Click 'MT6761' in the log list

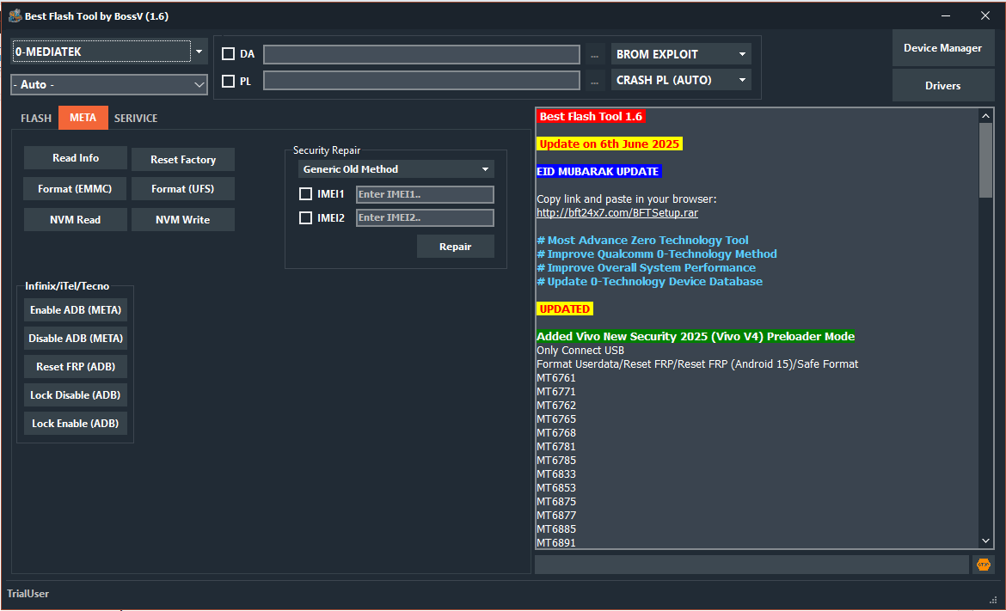[x=556, y=378]
